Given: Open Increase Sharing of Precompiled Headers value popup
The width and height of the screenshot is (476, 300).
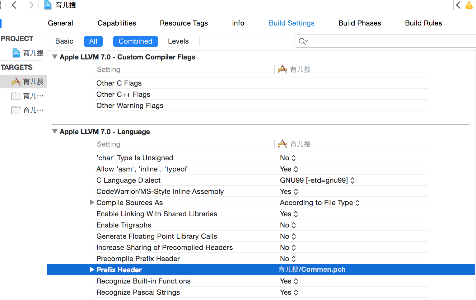Looking at the screenshot, I should coord(288,247).
